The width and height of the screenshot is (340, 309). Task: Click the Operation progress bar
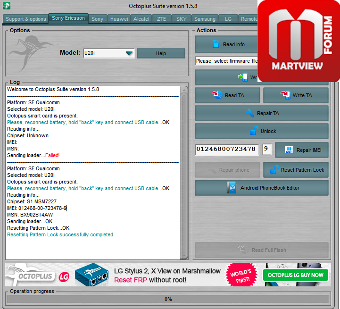(x=168, y=299)
